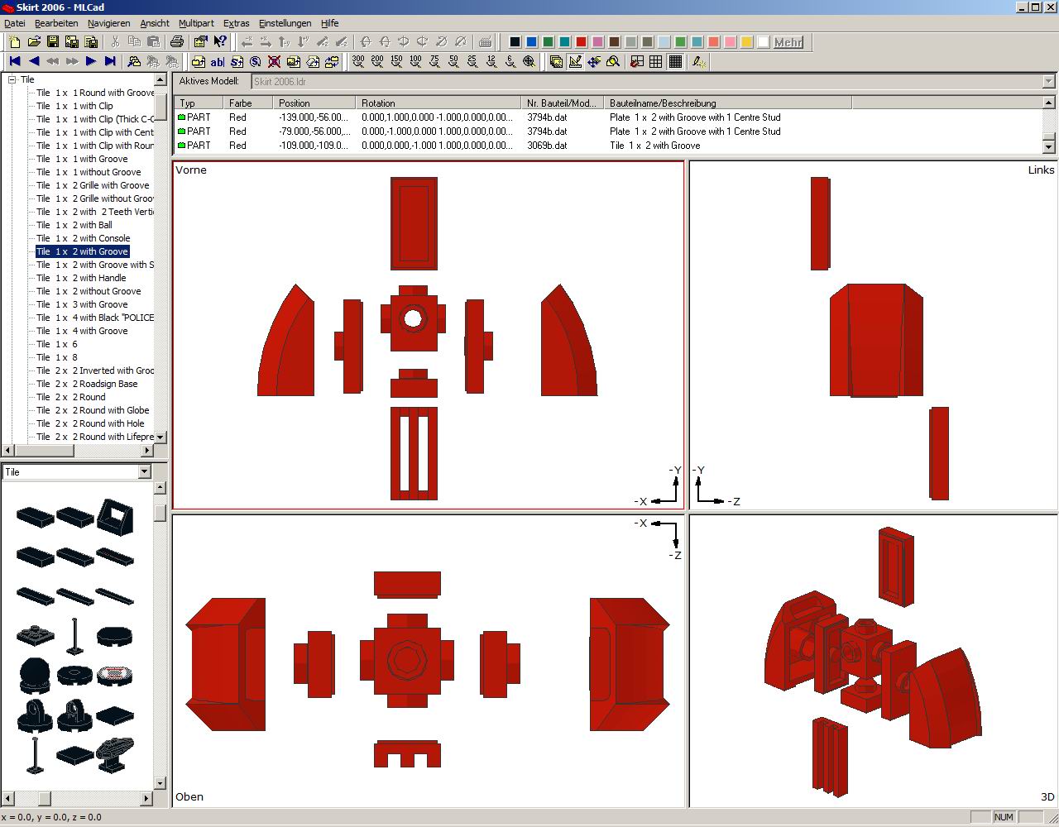Pick the blue color swatch

click(531, 42)
